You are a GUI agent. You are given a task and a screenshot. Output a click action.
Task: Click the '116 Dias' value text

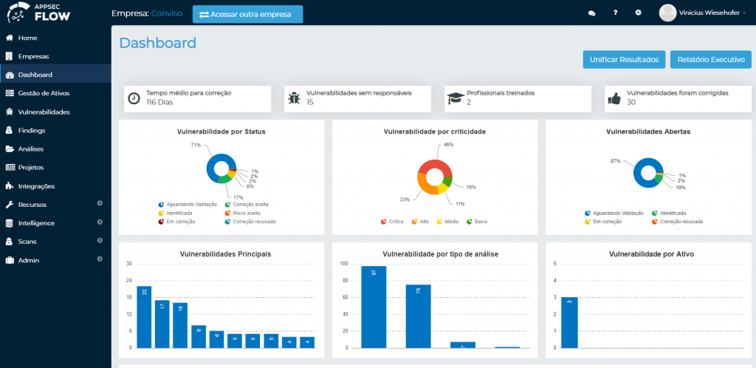point(159,102)
